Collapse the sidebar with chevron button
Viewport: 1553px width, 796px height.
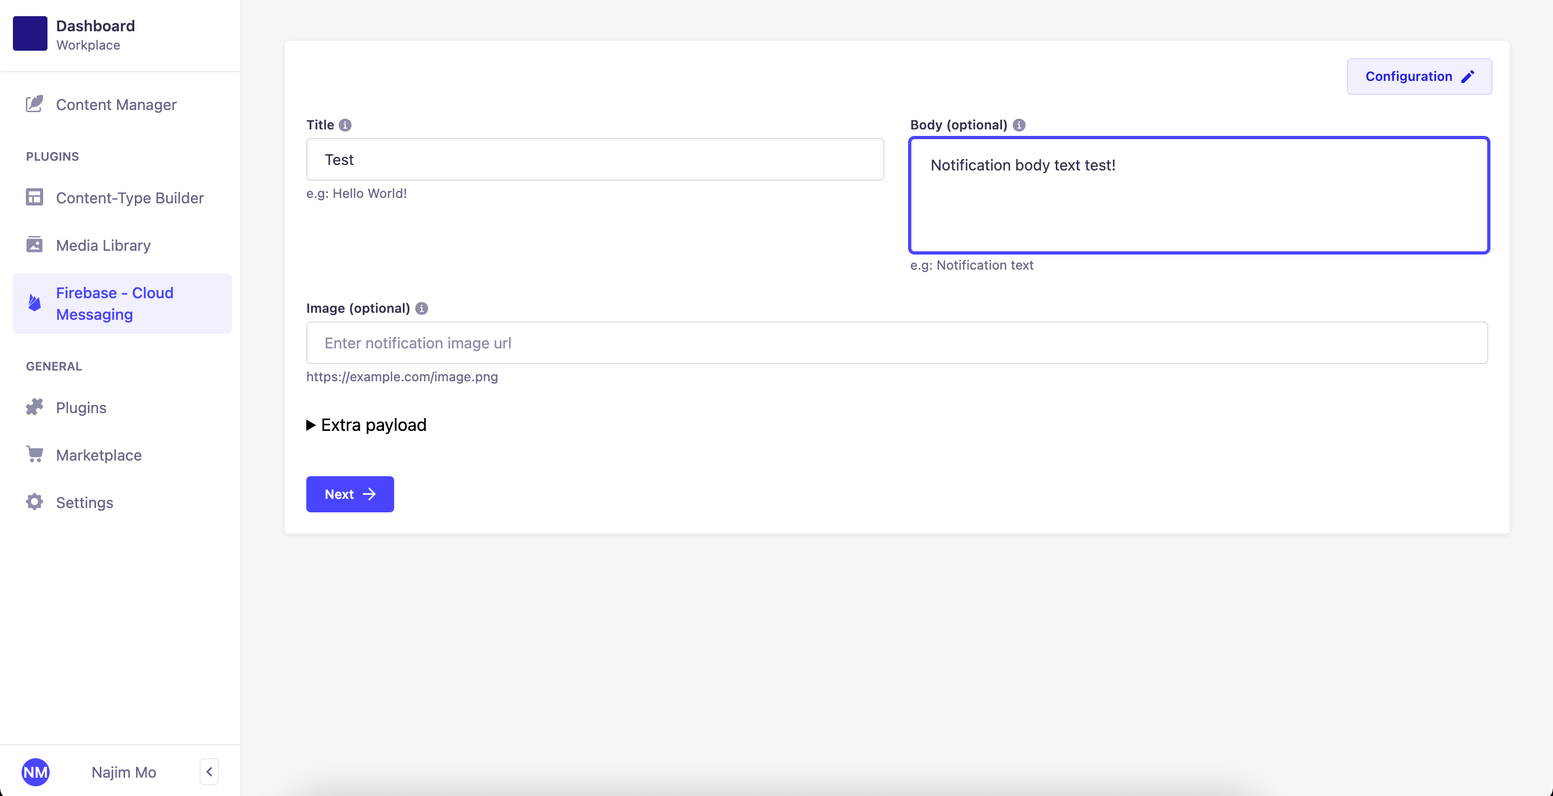point(209,772)
